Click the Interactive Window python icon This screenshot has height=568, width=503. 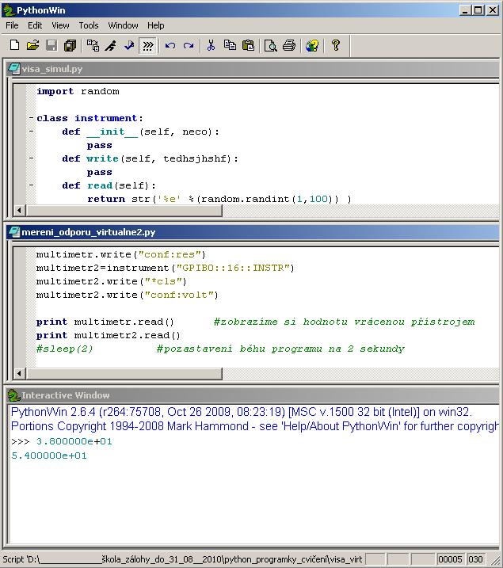13,395
